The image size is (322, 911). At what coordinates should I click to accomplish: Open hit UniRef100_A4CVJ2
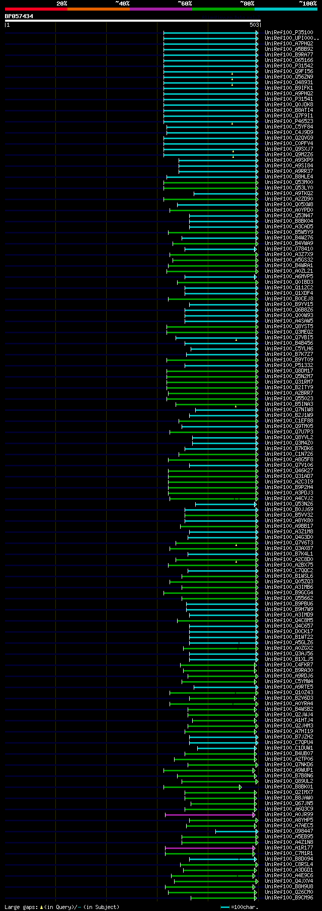point(289,499)
